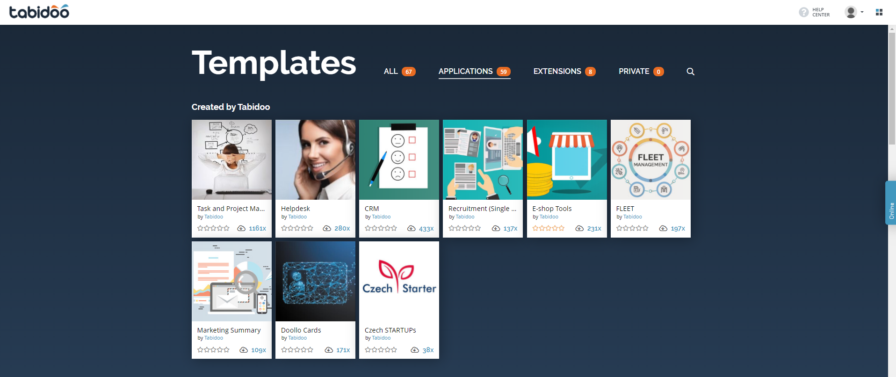Click the 38x download count
The height and width of the screenshot is (377, 896).
point(428,350)
